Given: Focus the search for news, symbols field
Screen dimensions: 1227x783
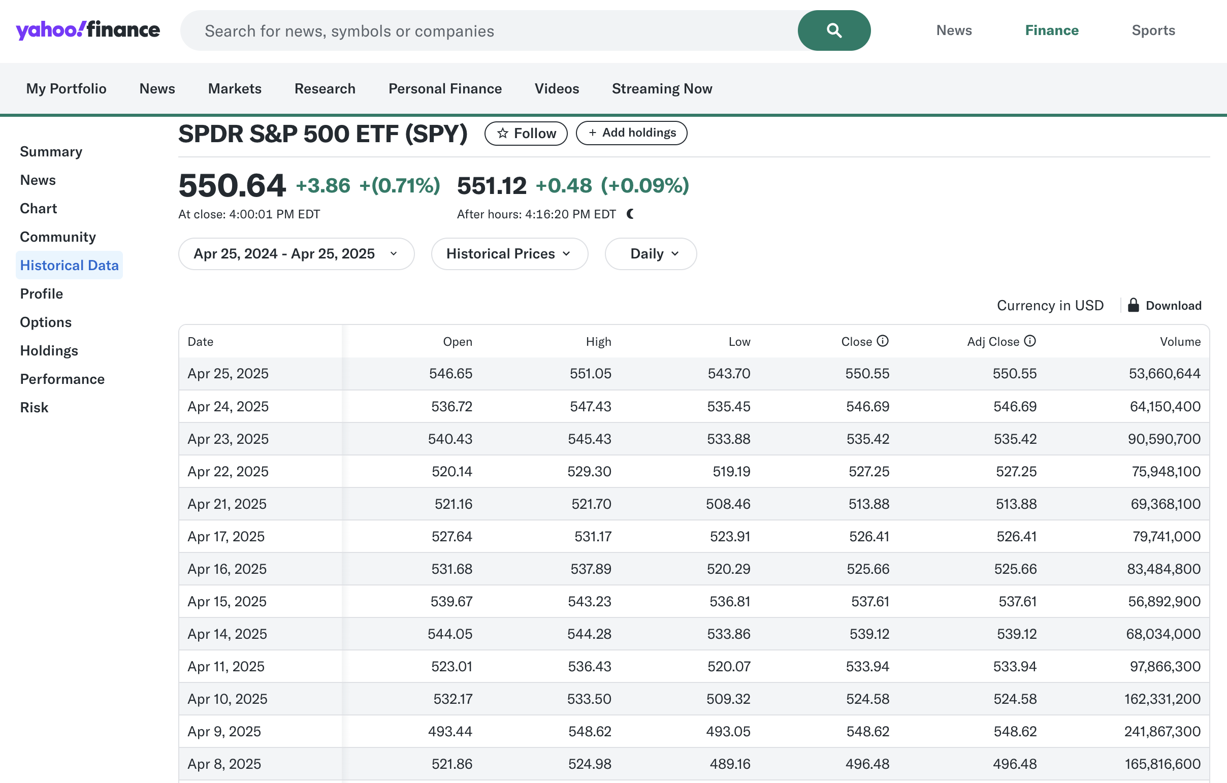Looking at the screenshot, I should [x=489, y=30].
